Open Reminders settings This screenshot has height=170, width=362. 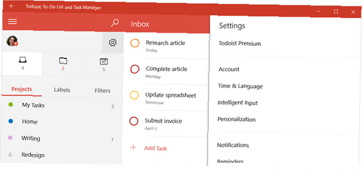pos(230,161)
